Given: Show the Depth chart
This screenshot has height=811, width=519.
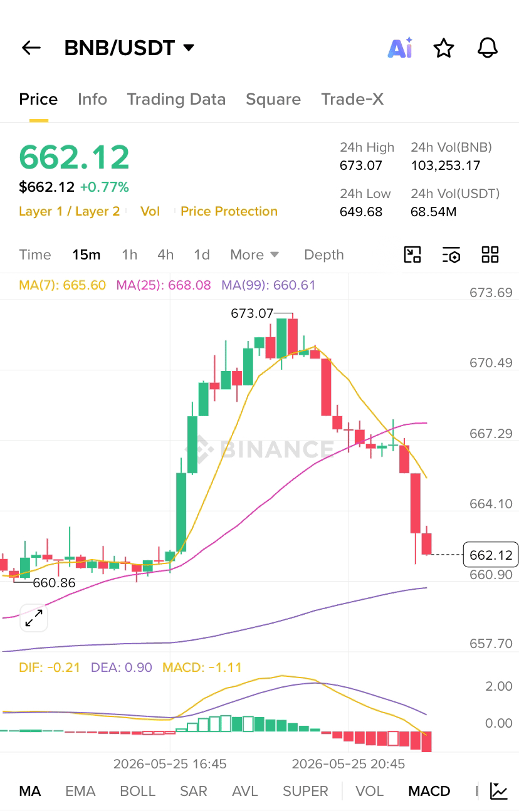Looking at the screenshot, I should 324,254.
